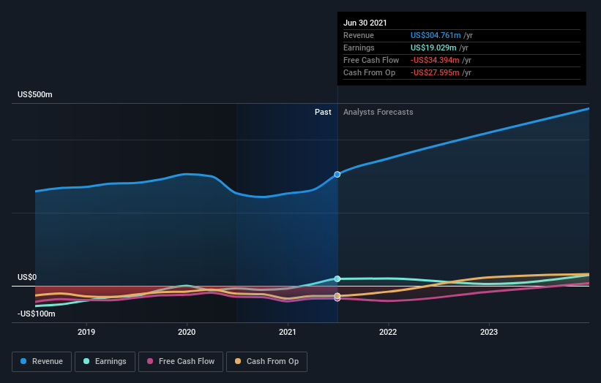
Task: Click the Analysts Forecasts label
Action: pos(378,112)
